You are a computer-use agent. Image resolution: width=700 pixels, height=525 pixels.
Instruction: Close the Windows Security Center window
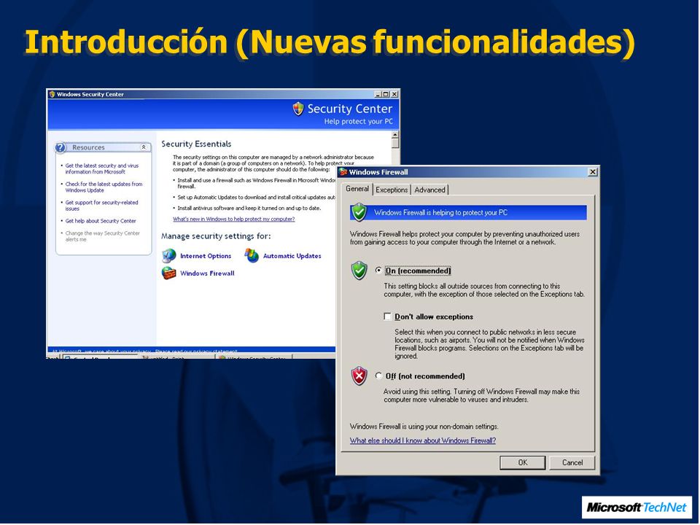[394, 94]
